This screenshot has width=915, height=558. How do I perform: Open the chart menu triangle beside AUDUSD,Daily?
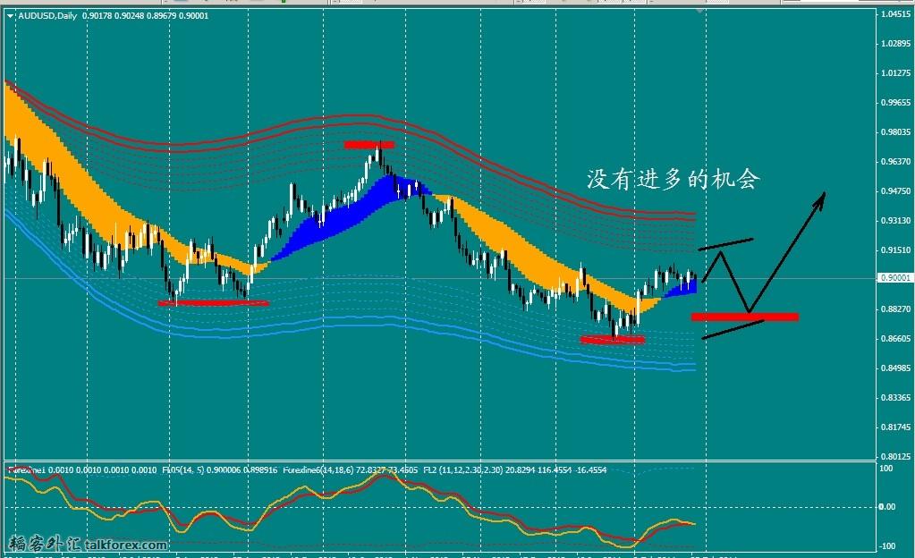coord(11,16)
